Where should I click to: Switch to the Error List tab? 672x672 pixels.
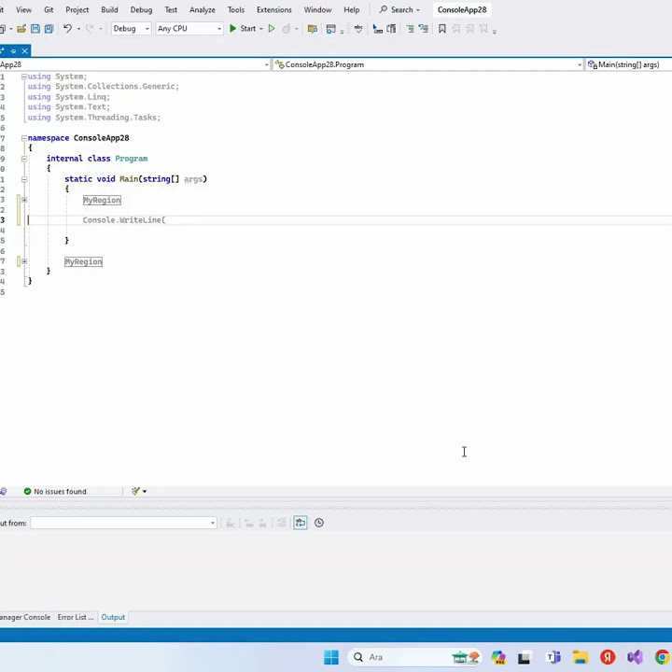coord(76,617)
